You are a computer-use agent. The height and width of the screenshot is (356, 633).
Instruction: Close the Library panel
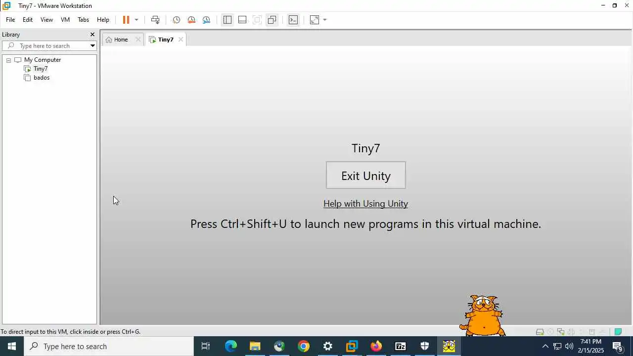[92, 35]
